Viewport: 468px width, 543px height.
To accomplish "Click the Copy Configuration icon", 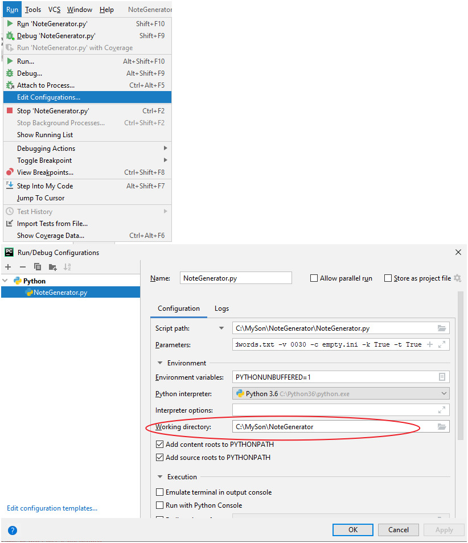I will coord(38,267).
